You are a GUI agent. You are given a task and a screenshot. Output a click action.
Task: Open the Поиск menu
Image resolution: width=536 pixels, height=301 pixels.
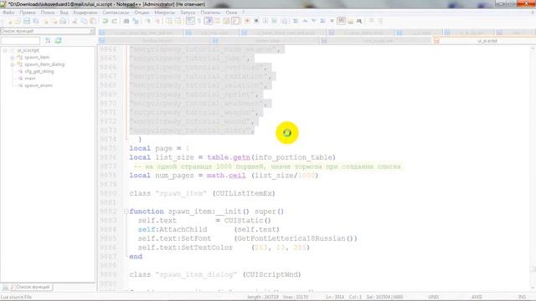pyautogui.click(x=48, y=13)
